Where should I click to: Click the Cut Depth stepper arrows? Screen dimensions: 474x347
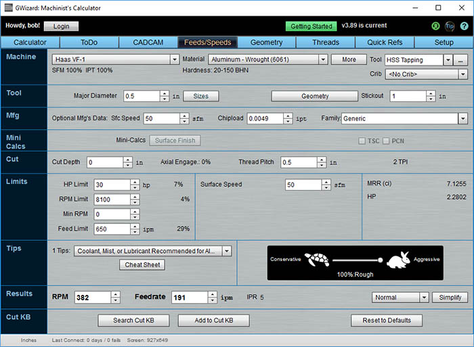point(128,162)
